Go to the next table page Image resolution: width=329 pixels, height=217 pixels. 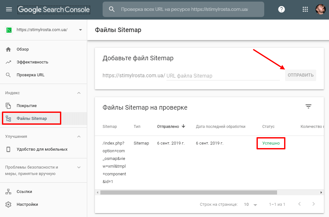(314, 204)
